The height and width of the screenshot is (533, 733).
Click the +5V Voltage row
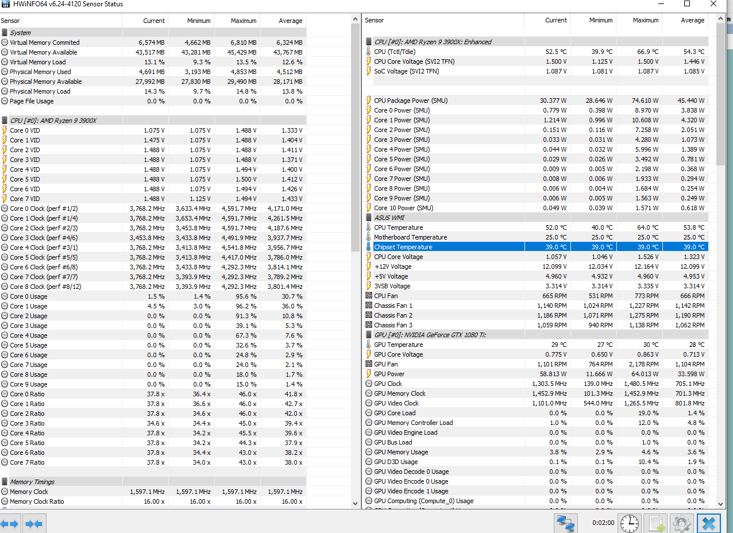point(536,276)
